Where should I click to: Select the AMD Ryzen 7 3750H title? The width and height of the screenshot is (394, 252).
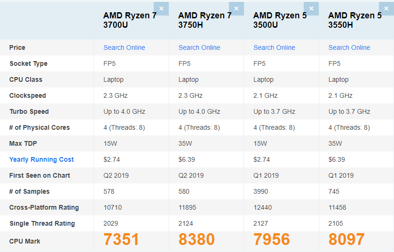pyautogui.click(x=205, y=20)
